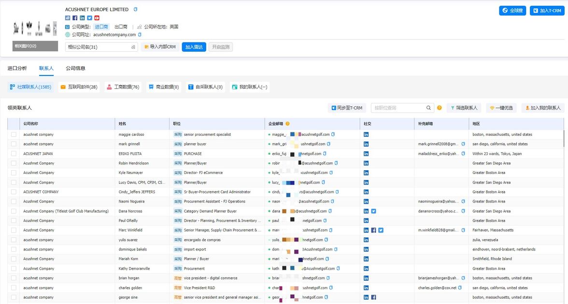Select the 联系人 tab
Viewport: 568px width, 304px height.
46,69
